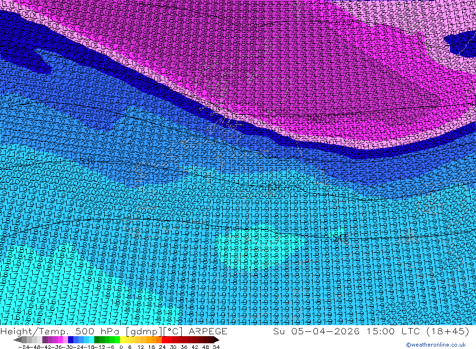Screen dimensions: 476x349
Task: Click the 12 legend value
Action: (x=140, y=347)
